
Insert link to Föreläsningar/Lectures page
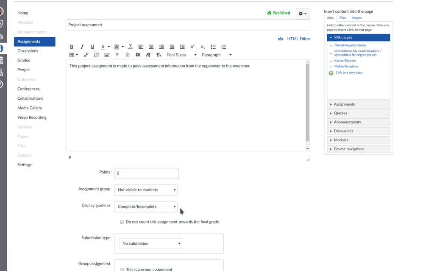[350, 45]
